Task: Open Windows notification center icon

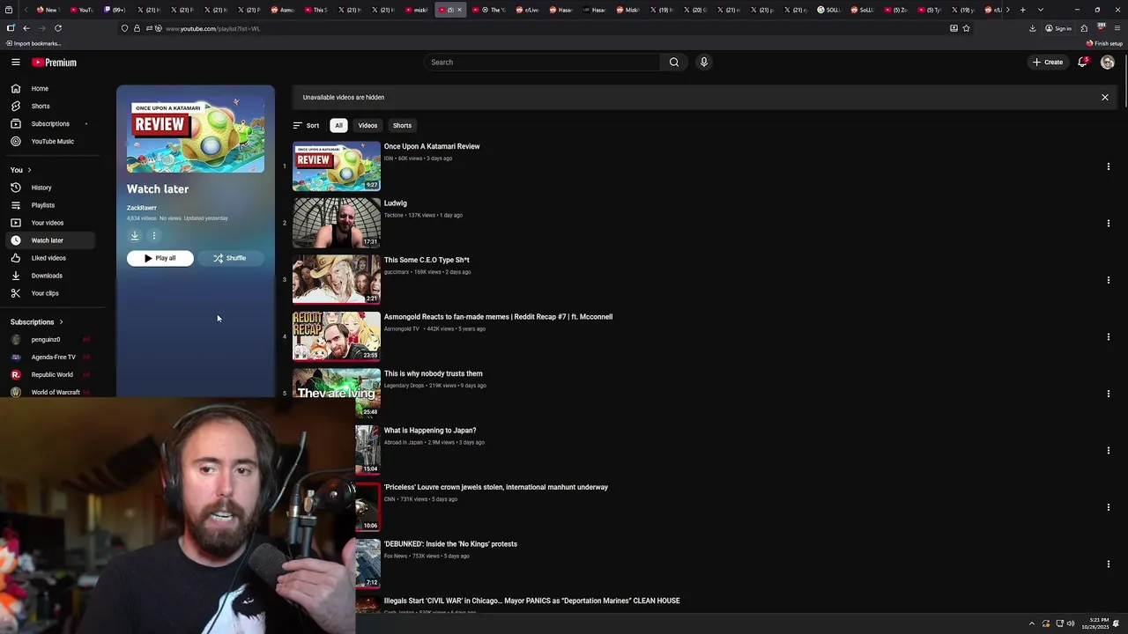Action: coord(1116,623)
